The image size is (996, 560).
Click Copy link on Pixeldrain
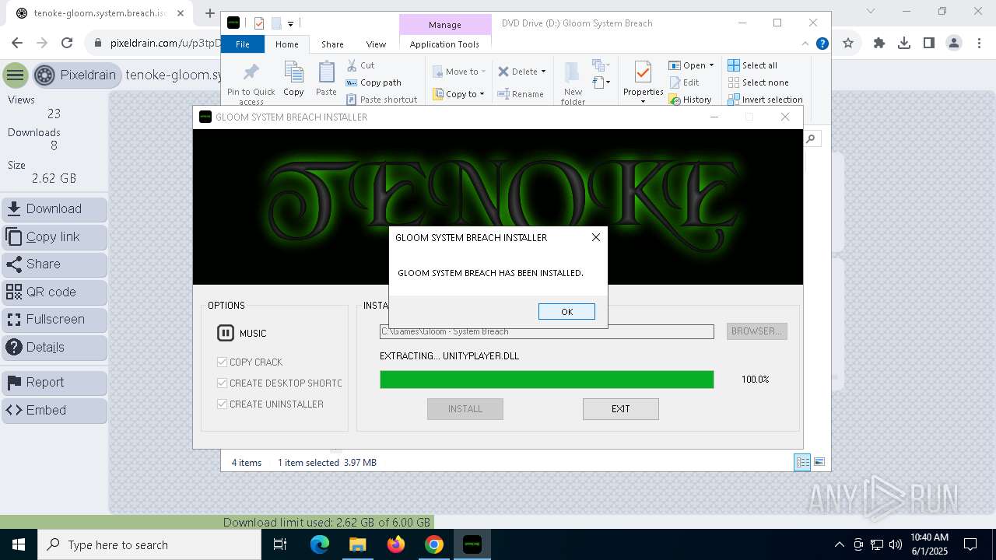[x=54, y=237]
